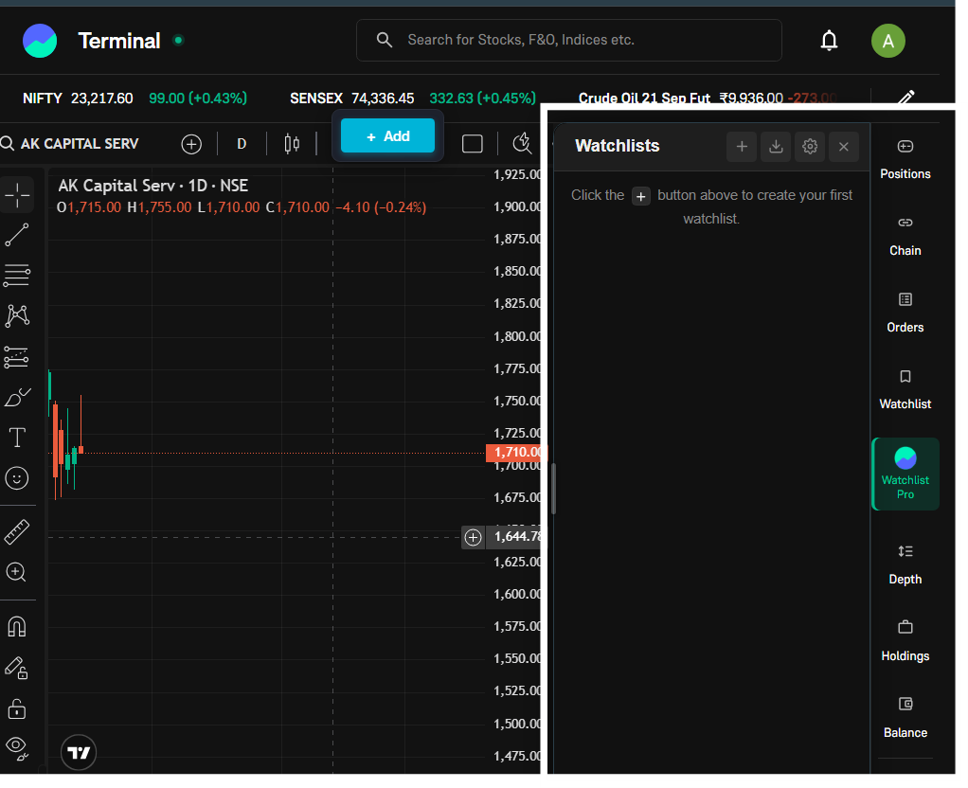Screen dimensions: 968x788
Task: Select the Watchlist Pro tab
Action: [x=905, y=475]
